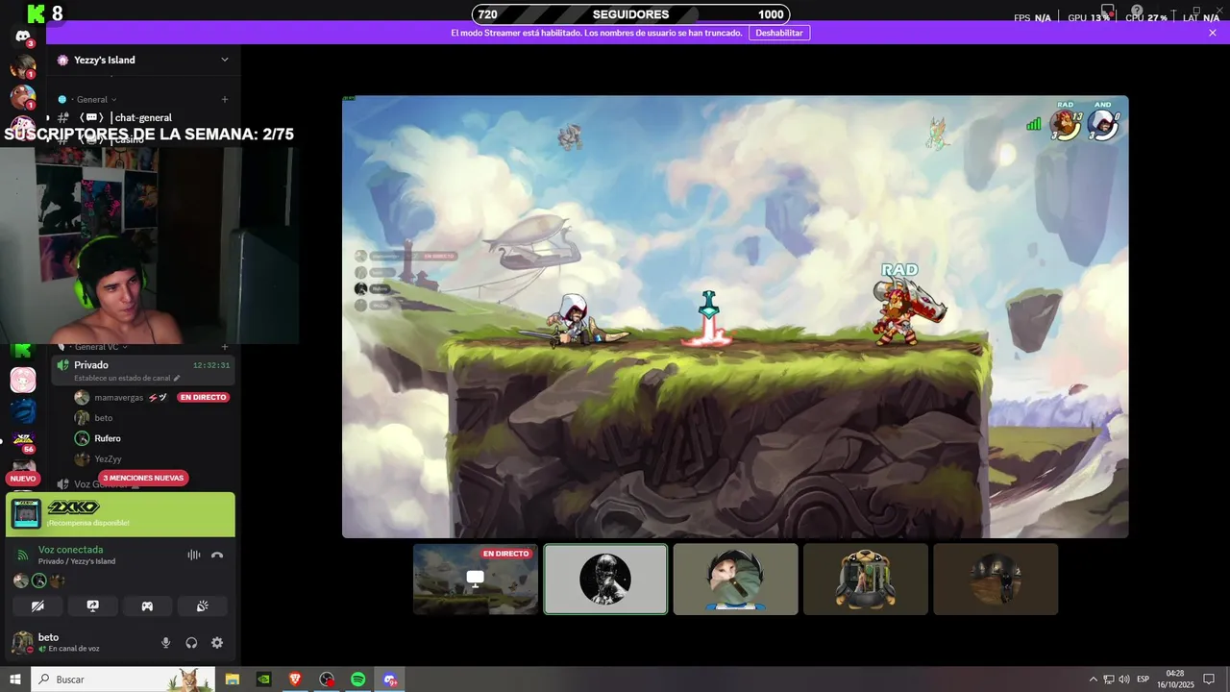Open Yezzy's Island server dropdown menu
The height and width of the screenshot is (692, 1230).
point(224,60)
